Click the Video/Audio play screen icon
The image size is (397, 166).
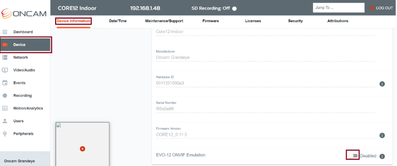coord(5,70)
